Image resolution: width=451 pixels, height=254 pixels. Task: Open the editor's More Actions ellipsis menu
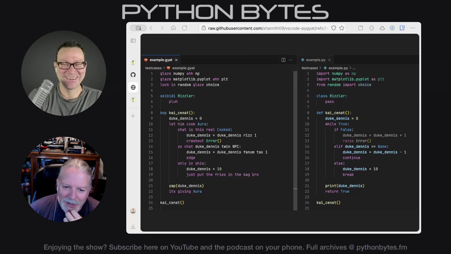(x=291, y=60)
